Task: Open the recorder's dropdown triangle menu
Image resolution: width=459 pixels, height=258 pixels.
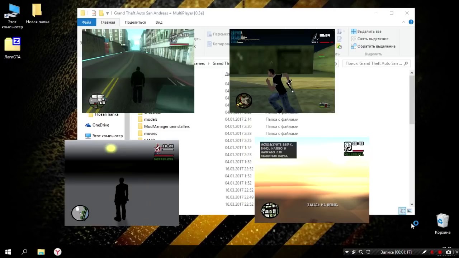Action: tap(347, 252)
